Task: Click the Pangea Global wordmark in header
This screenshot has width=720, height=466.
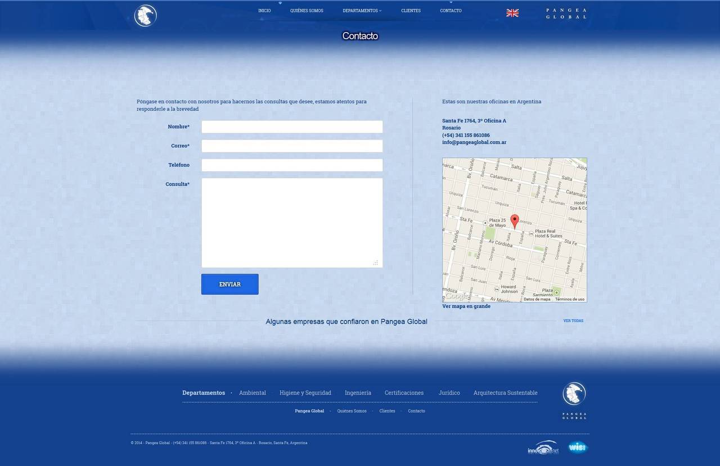Action: (566, 13)
